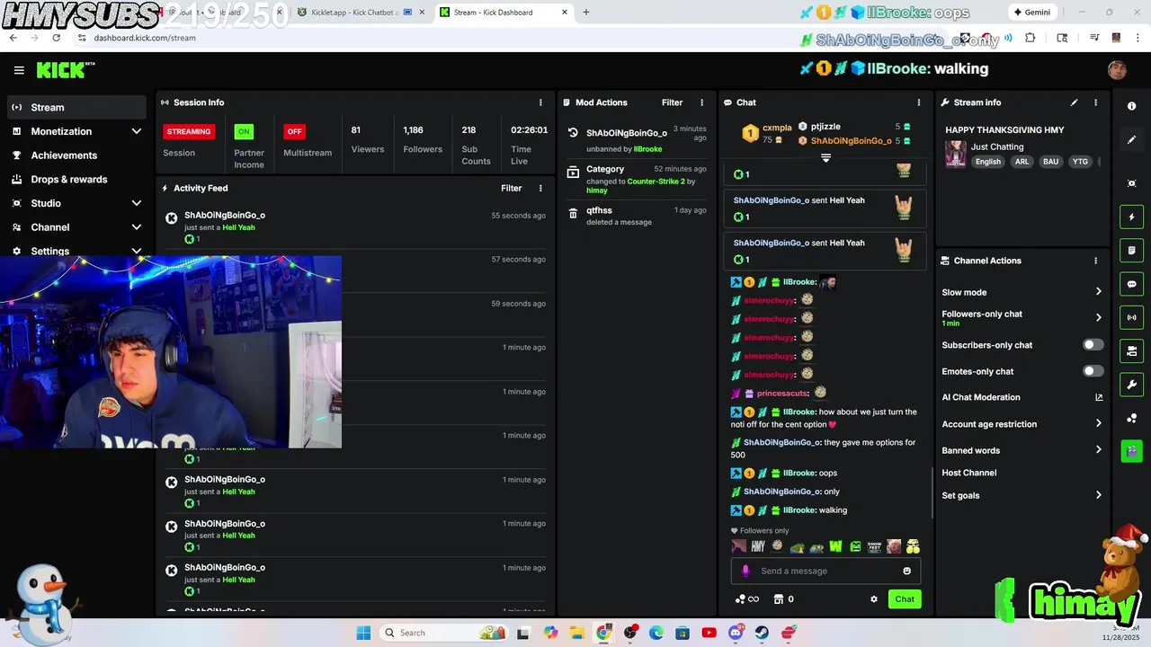Viewport: 1151px width, 647px height.
Task: Click the shop icon below the chat input
Action: tap(779, 599)
